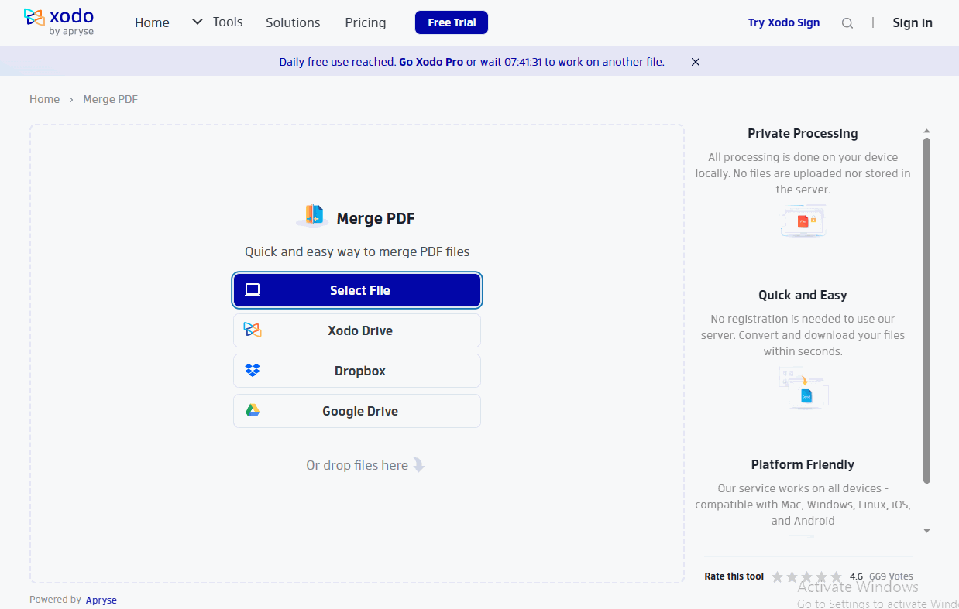Image resolution: width=959 pixels, height=609 pixels.
Task: Click the Xodo logo in the header
Action: (x=59, y=22)
